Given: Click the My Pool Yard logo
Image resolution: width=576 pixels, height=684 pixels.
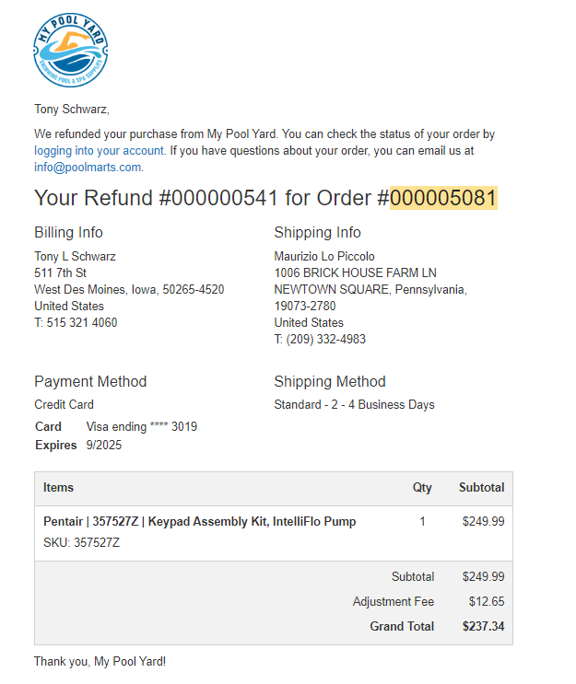Looking at the screenshot, I should (70, 50).
